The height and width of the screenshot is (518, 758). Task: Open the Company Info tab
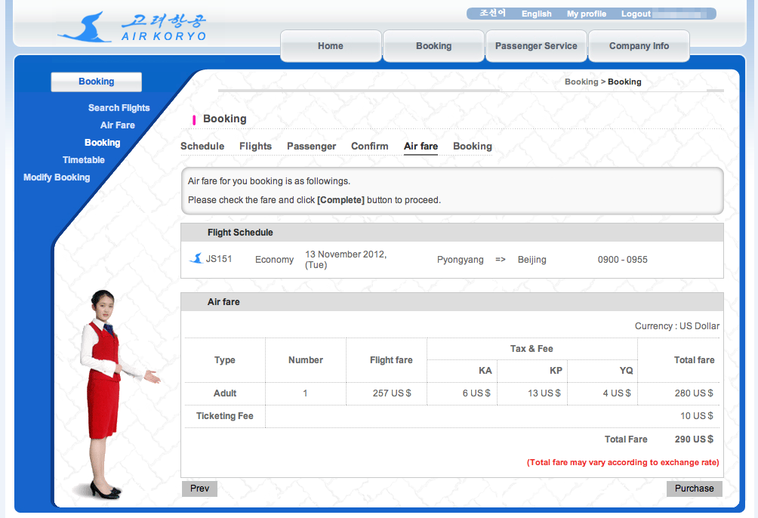pyautogui.click(x=639, y=46)
